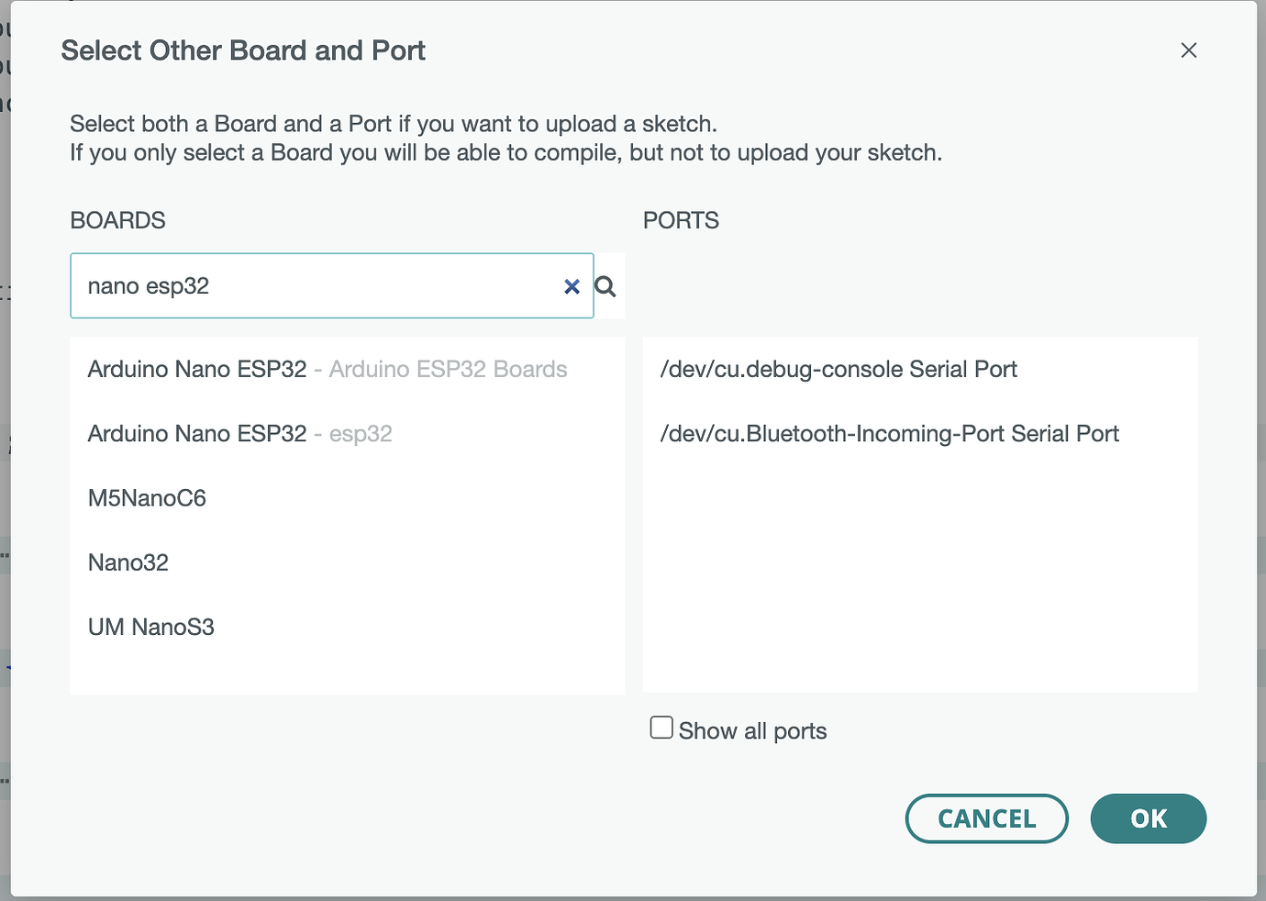Close the Select Other Board dialog

[1188, 50]
